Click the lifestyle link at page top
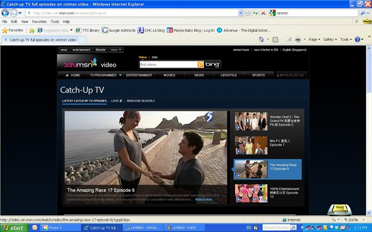Screen dimensions: 372x232 coord(101,50)
